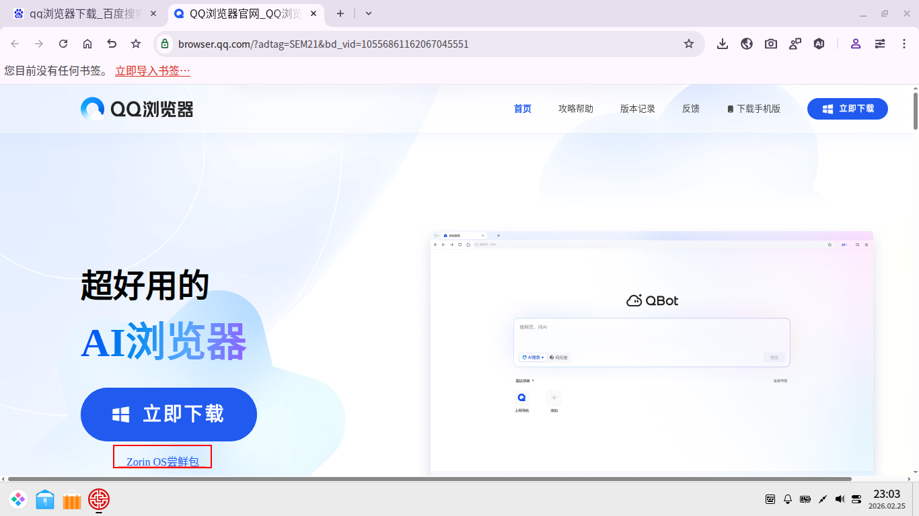Click the QBot browser preview image
919x516 pixels.
652,352
